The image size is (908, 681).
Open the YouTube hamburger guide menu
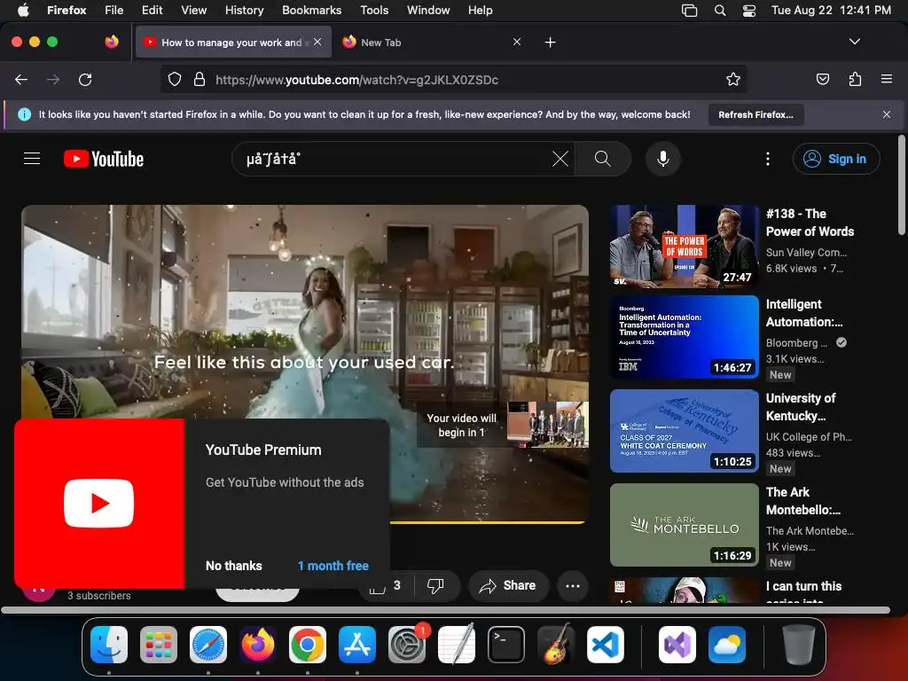point(32,159)
